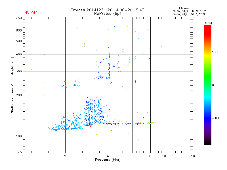Viewport: 227px width, 170px height.
Task: Click the 'Phases' header label
Action: [184, 8]
